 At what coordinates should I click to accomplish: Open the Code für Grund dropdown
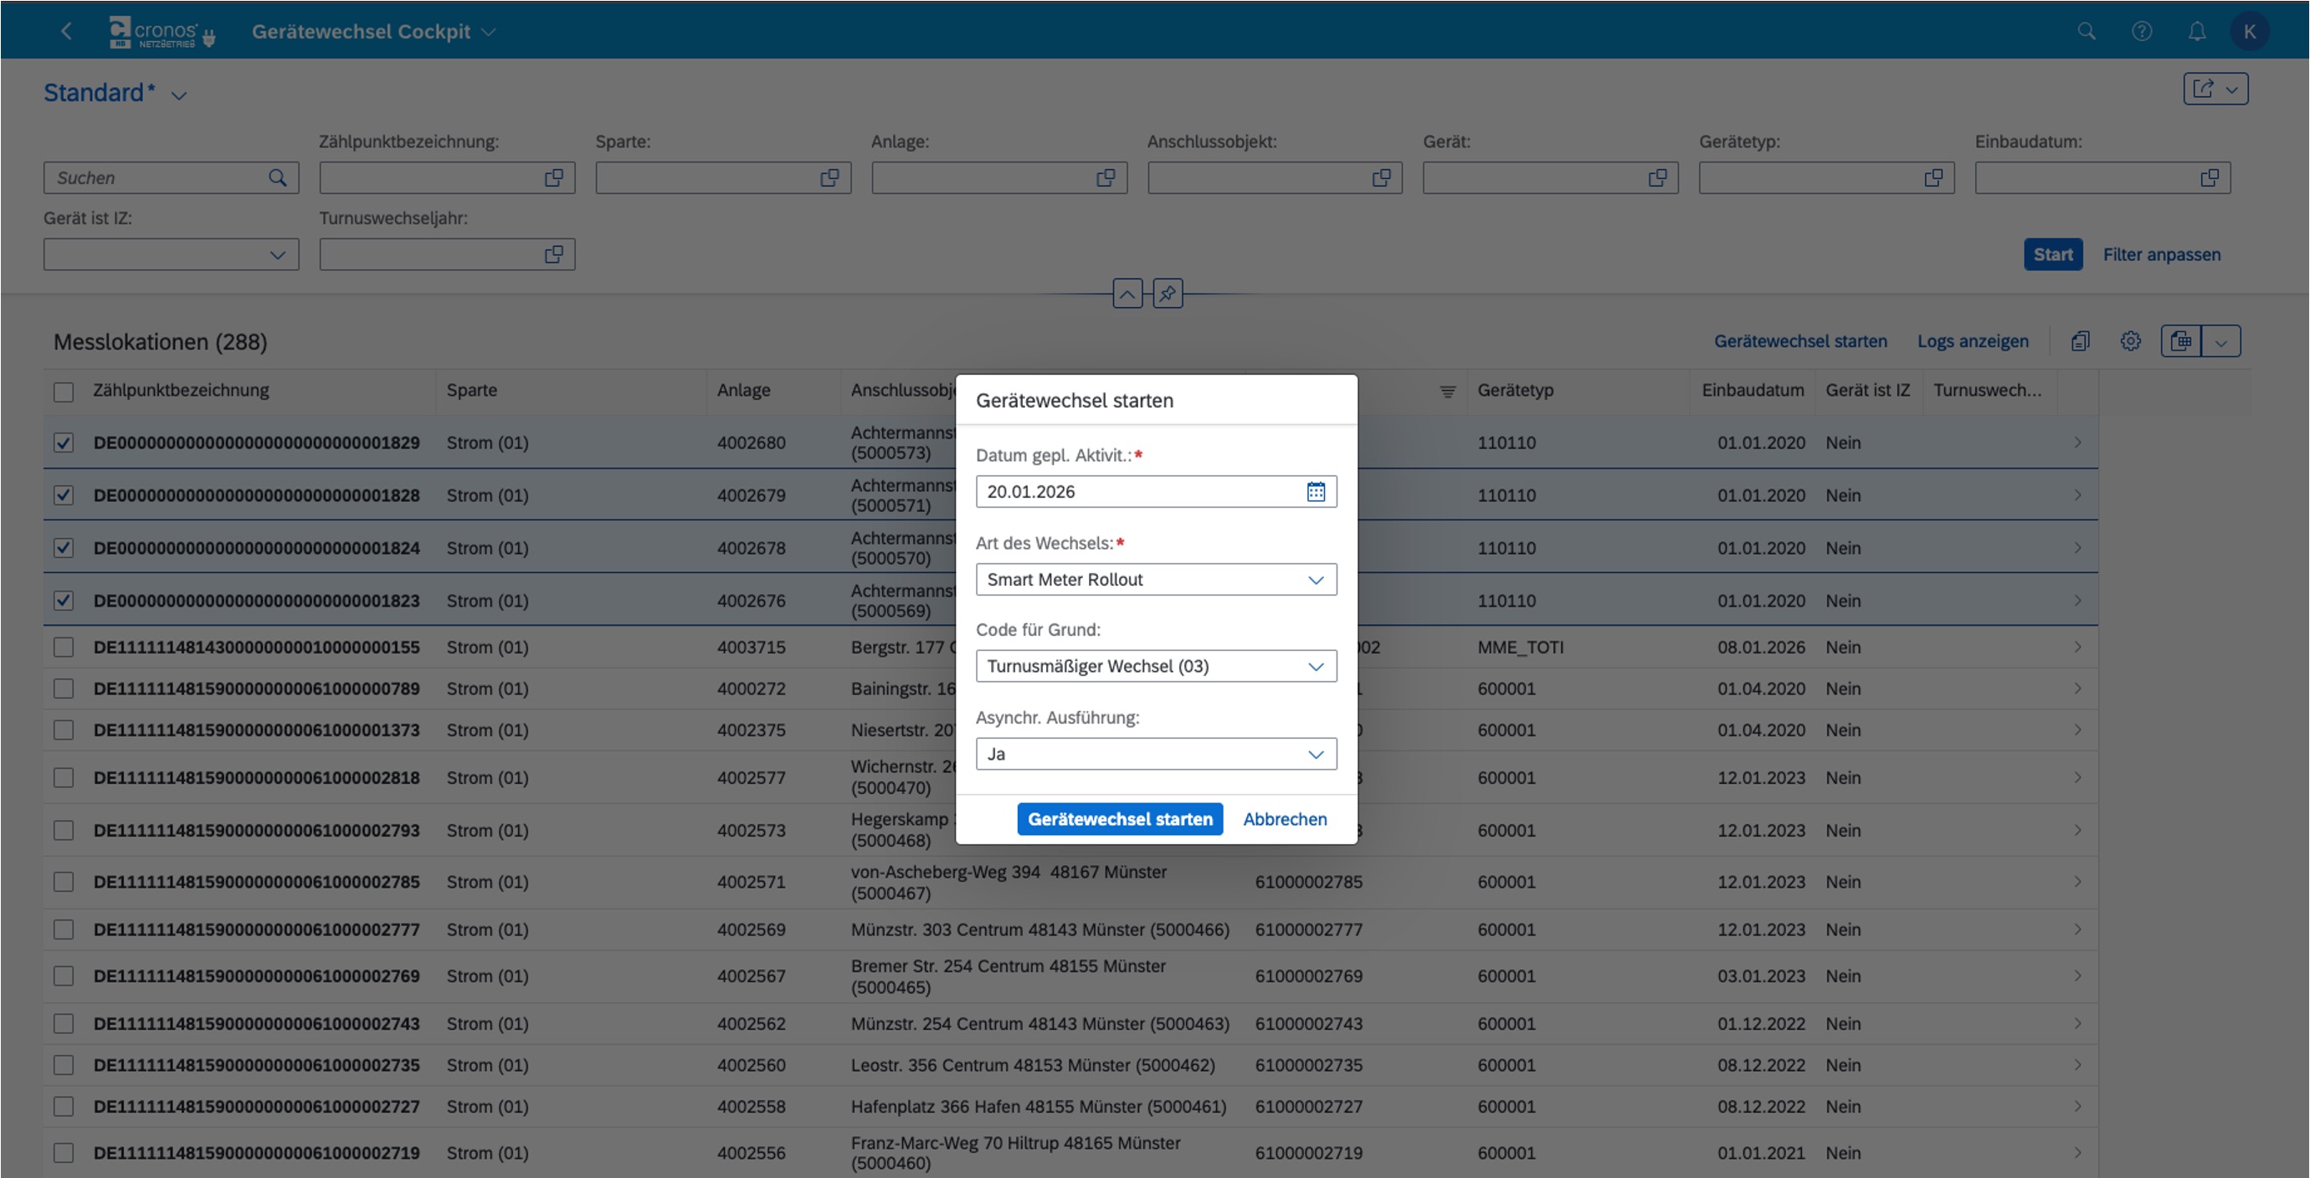click(x=1315, y=666)
